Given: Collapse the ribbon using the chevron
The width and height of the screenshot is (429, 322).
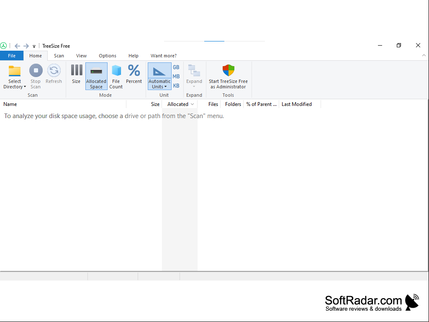Looking at the screenshot, I should tap(424, 55).
